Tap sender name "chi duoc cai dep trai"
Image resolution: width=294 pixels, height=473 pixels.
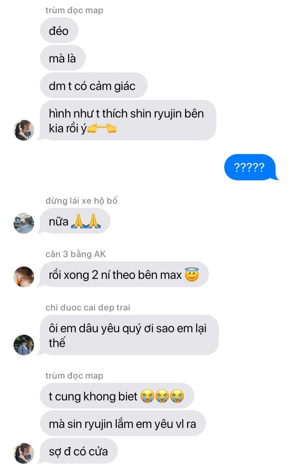click(88, 308)
